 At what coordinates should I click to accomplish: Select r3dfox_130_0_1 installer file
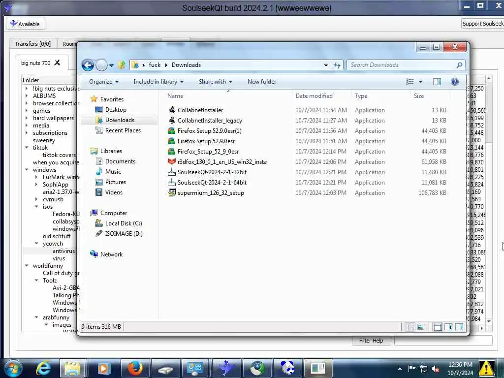click(222, 161)
